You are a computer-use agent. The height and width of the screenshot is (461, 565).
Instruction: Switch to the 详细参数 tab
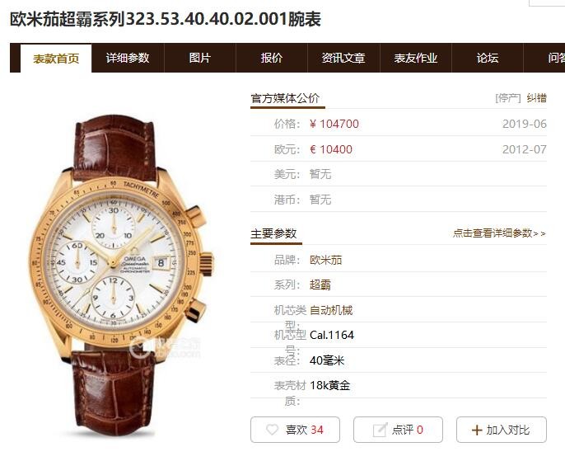pyautogui.click(x=128, y=58)
